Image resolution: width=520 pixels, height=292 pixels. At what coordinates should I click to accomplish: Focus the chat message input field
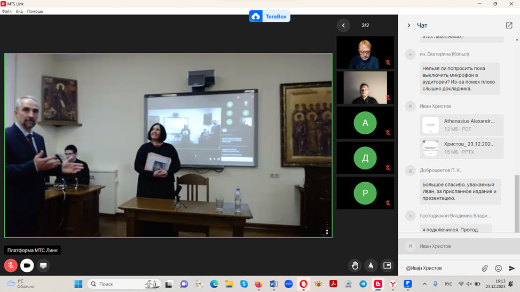pos(441,268)
